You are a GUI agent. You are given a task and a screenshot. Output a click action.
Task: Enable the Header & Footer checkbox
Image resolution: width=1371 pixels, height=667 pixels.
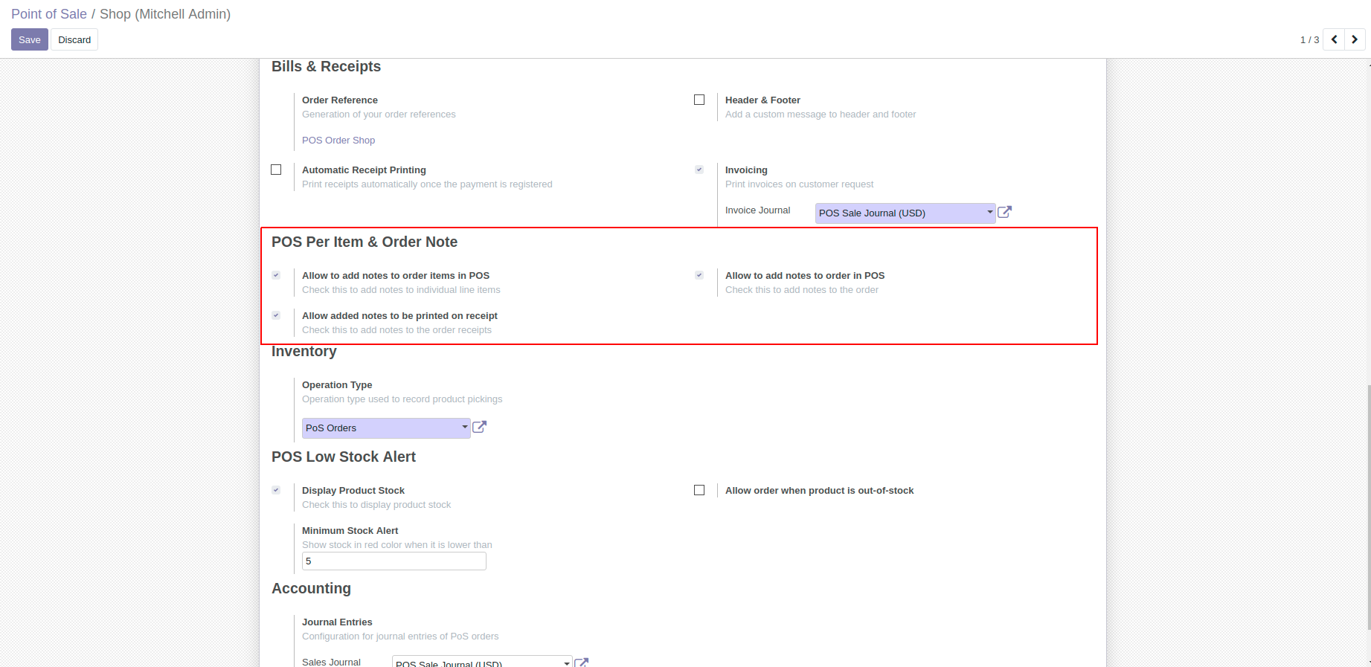pos(699,100)
